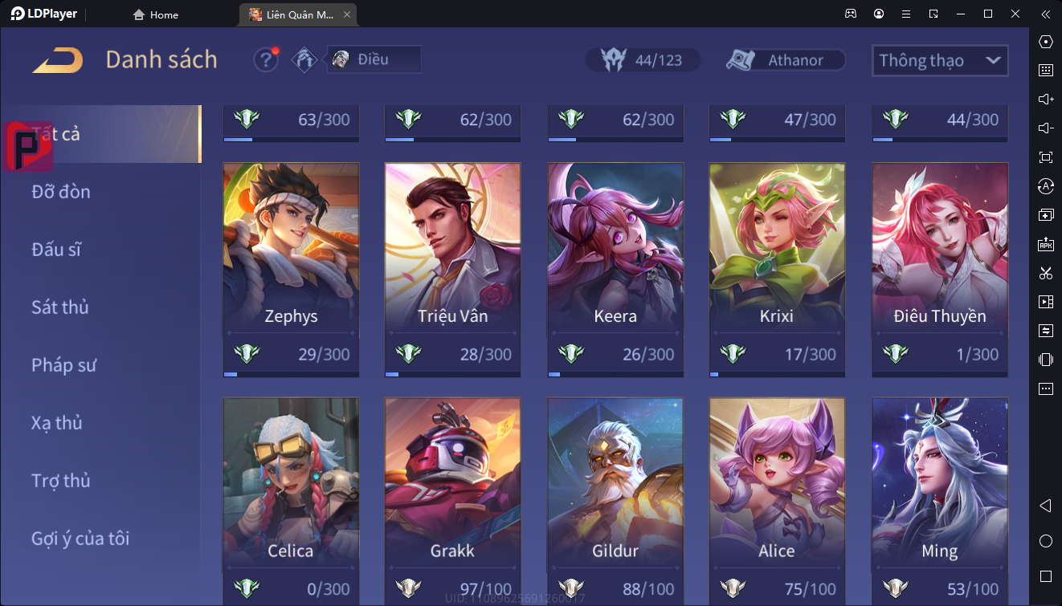Click the Android back triangle icon
The image size is (1062, 606).
tap(1045, 506)
